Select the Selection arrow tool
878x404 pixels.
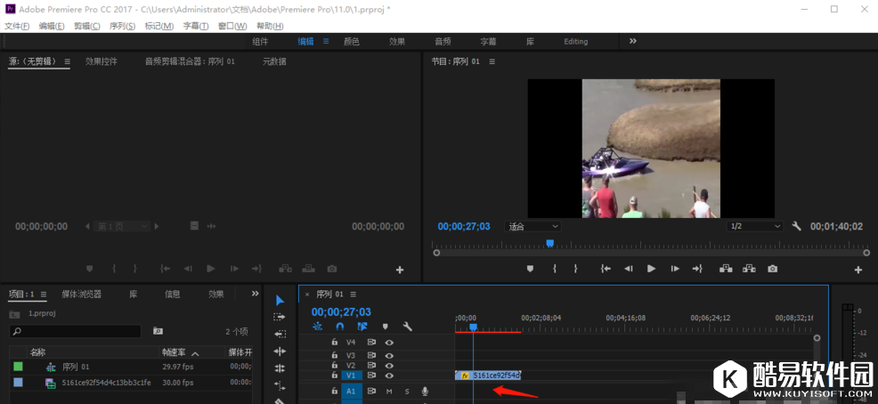[x=280, y=300]
